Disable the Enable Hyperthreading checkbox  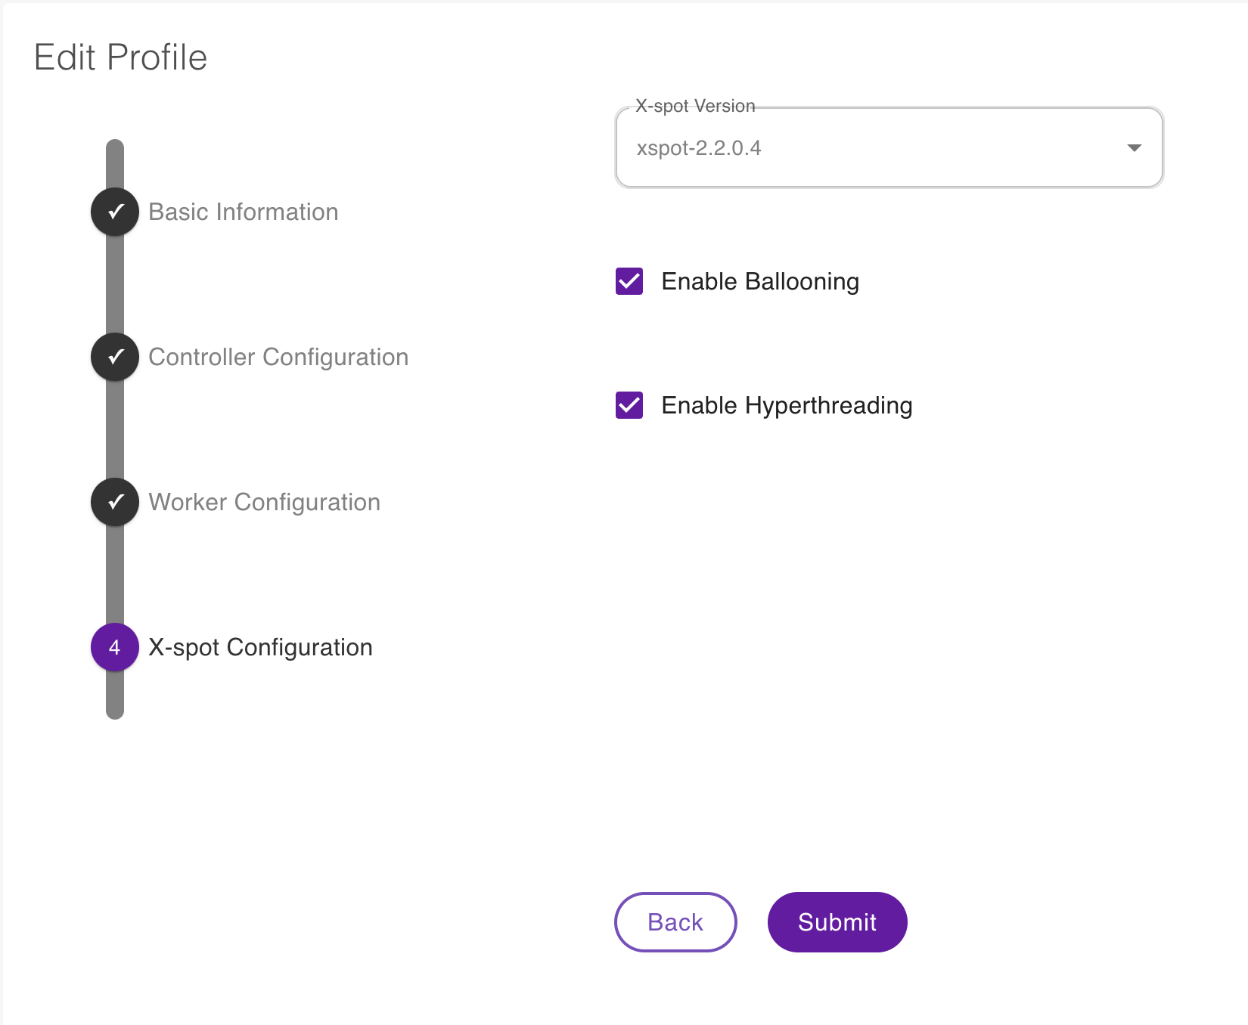[629, 405]
